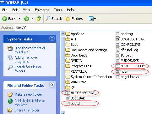Click the C:\ address bar field

pyautogui.click(x=84, y=28)
